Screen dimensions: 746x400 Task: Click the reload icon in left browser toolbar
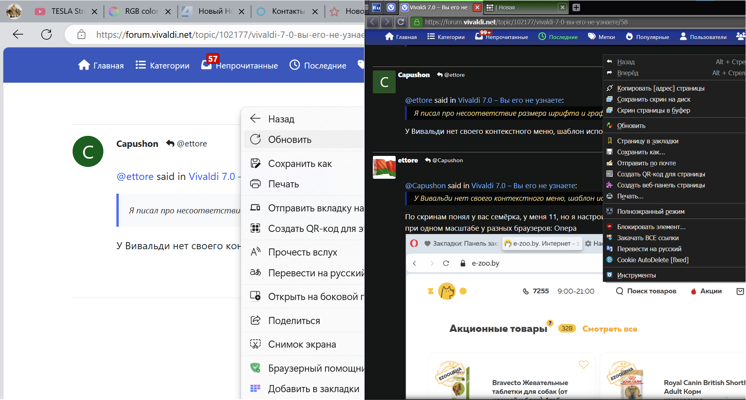[47, 35]
